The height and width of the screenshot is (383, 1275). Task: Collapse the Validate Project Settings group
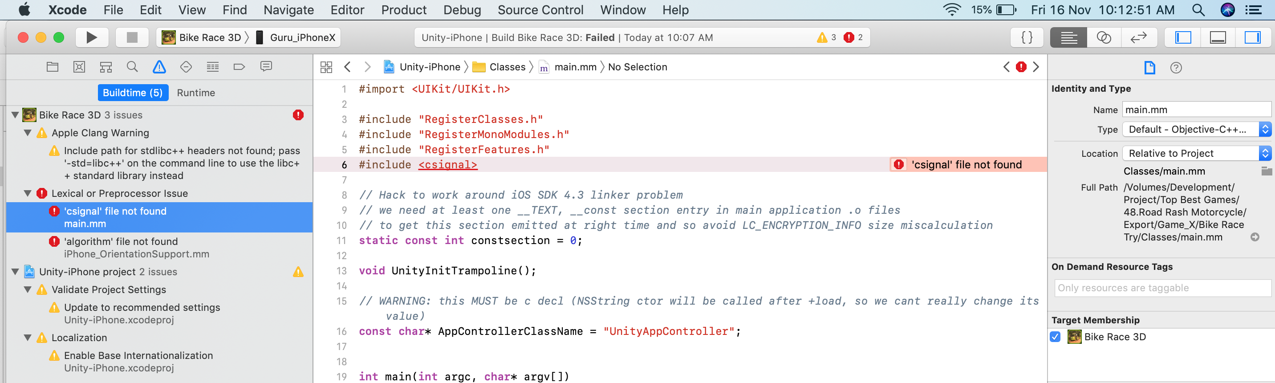pyautogui.click(x=28, y=289)
